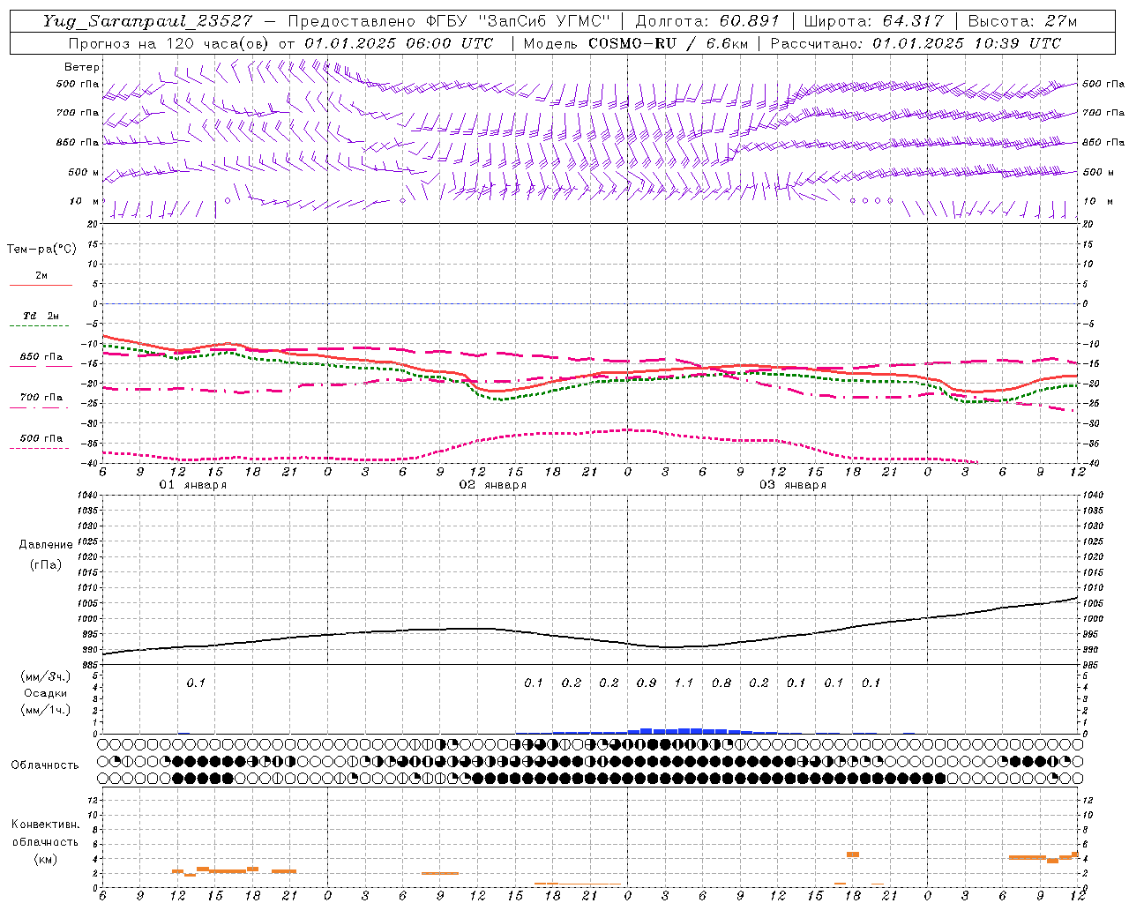Viewport: 1129px width, 903px height.
Task: Click the 02 января date label
Action: click(493, 485)
